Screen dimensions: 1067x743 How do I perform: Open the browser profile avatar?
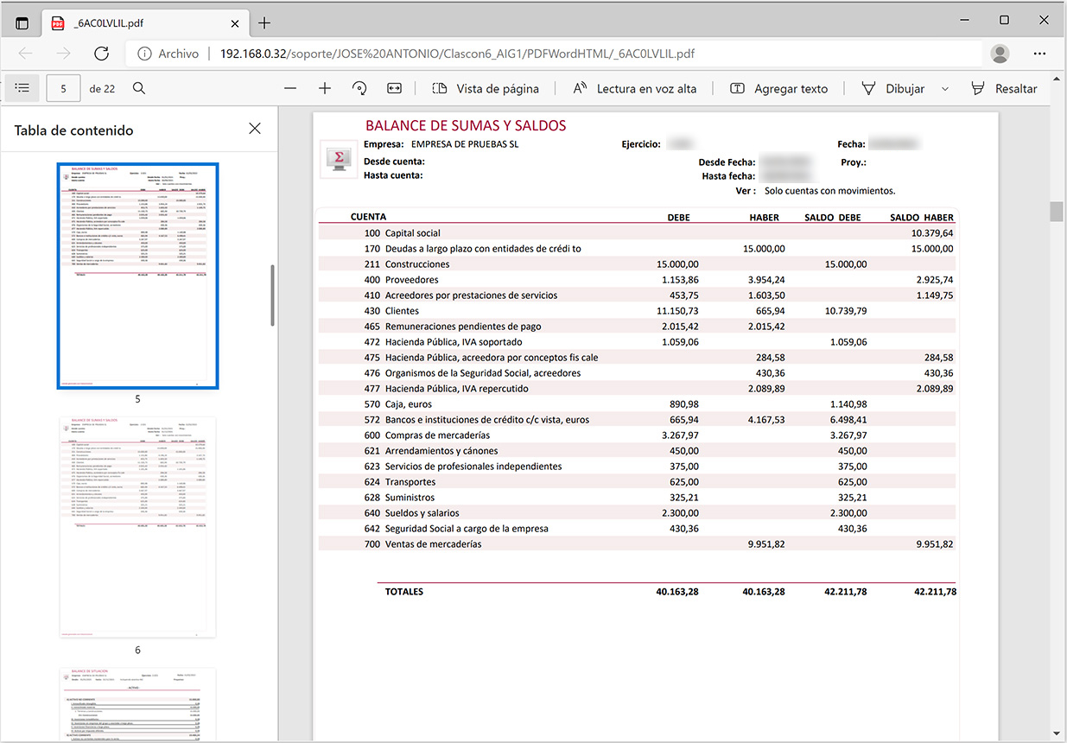[x=1000, y=54]
